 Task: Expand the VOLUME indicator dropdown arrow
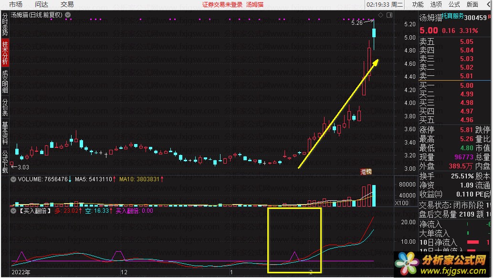[13, 179]
